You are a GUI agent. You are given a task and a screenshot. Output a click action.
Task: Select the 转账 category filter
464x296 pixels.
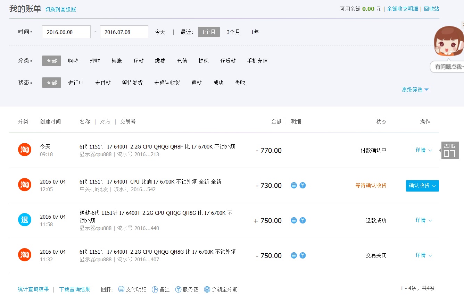[117, 61]
